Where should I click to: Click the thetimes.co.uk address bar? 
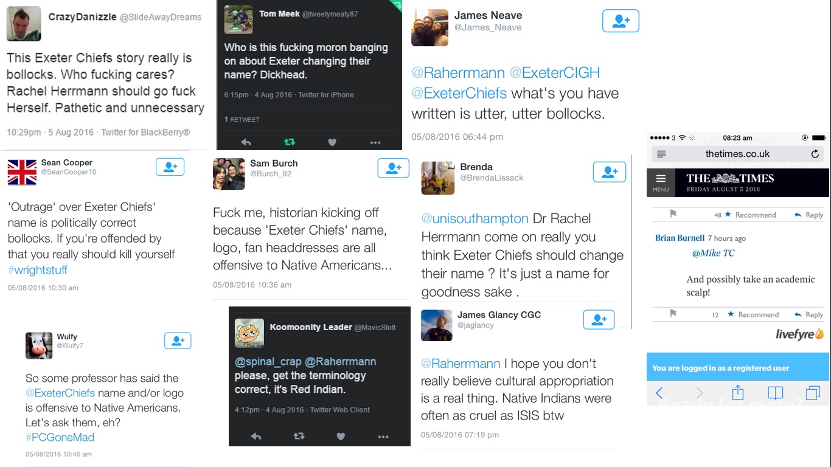coord(737,154)
